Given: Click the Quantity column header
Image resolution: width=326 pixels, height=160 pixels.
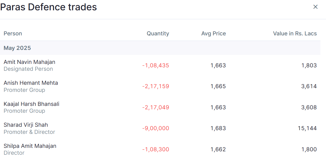Looking at the screenshot, I should [x=158, y=34].
